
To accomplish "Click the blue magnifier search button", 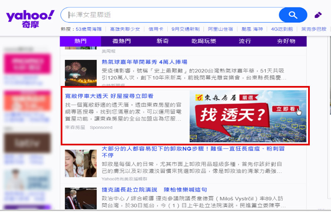I will pyautogui.click(x=293, y=15).
